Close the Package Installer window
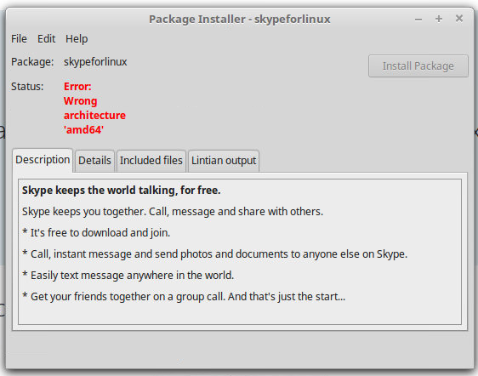Image resolution: width=478 pixels, height=376 pixels. pyautogui.click(x=459, y=19)
